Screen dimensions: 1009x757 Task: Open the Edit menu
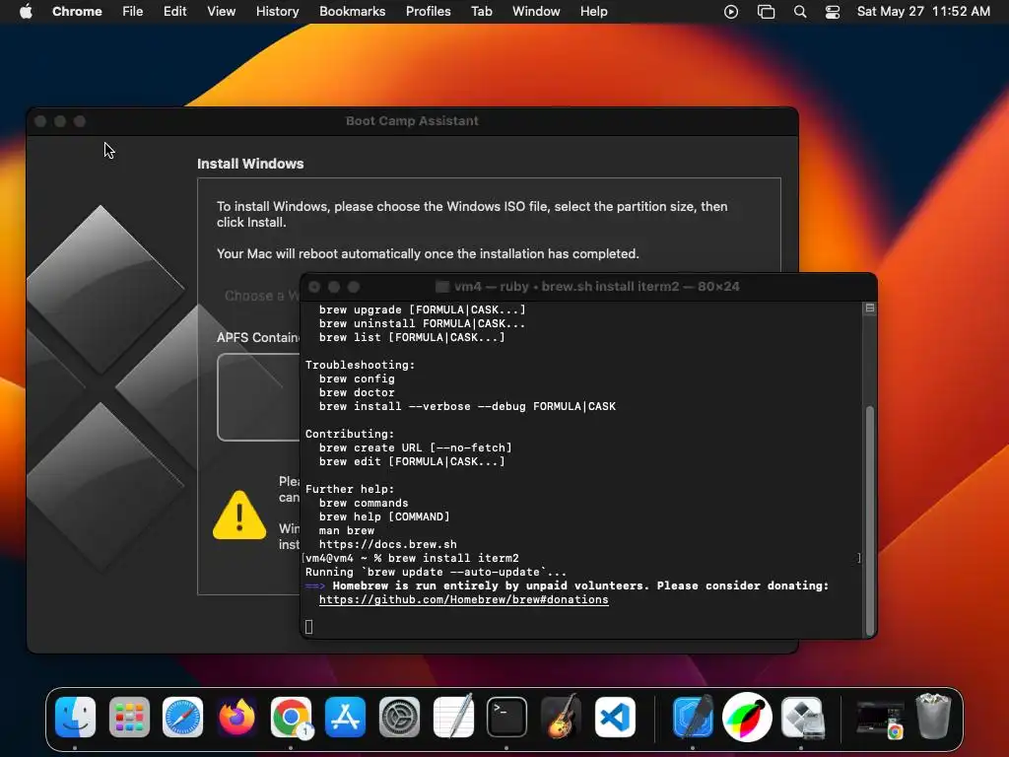(174, 12)
